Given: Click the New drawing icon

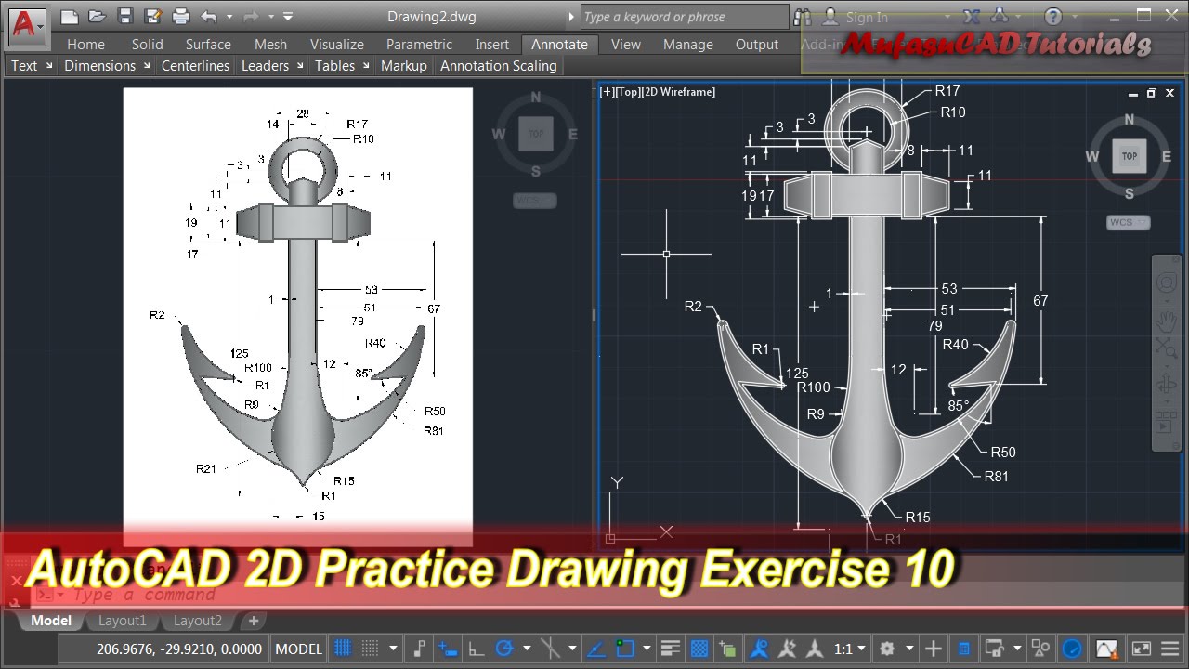Looking at the screenshot, I should (x=69, y=16).
